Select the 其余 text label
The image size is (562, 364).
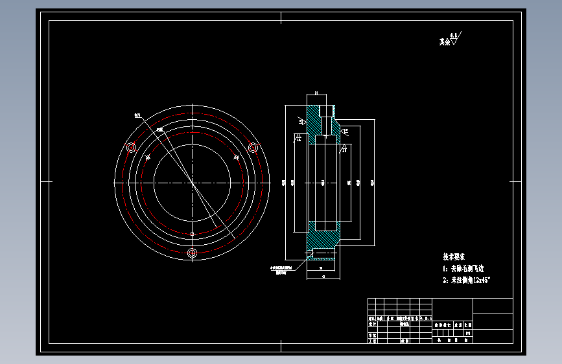coord(445,42)
